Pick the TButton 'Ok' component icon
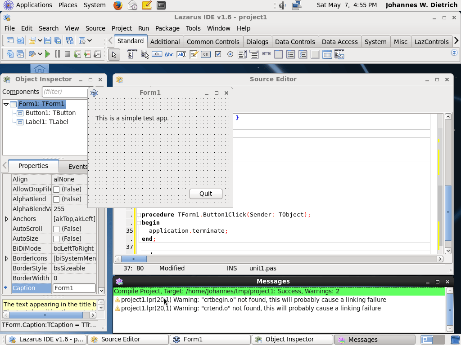Image resolution: width=461 pixels, height=345 pixels. (157, 54)
